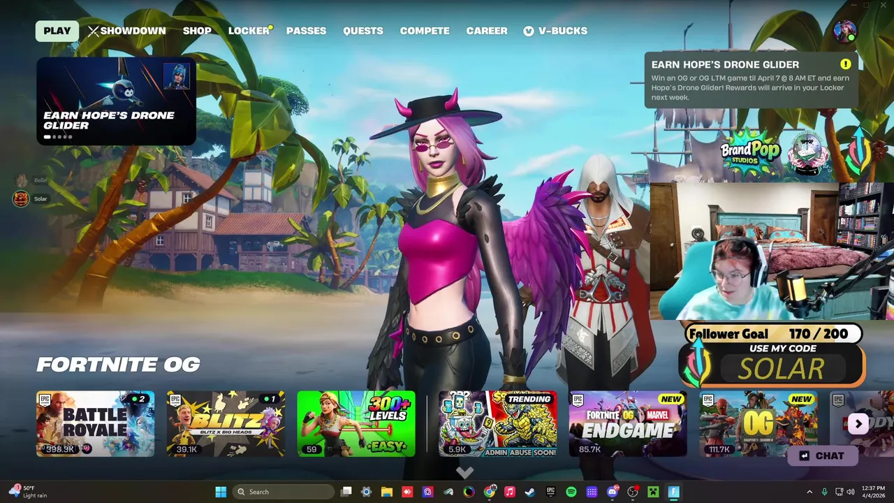Screen dimensions: 894x503
Task: Launch Steam from taskbar
Action: click(530, 492)
